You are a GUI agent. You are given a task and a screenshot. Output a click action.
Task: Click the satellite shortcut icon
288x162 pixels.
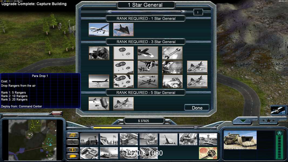[278, 110]
